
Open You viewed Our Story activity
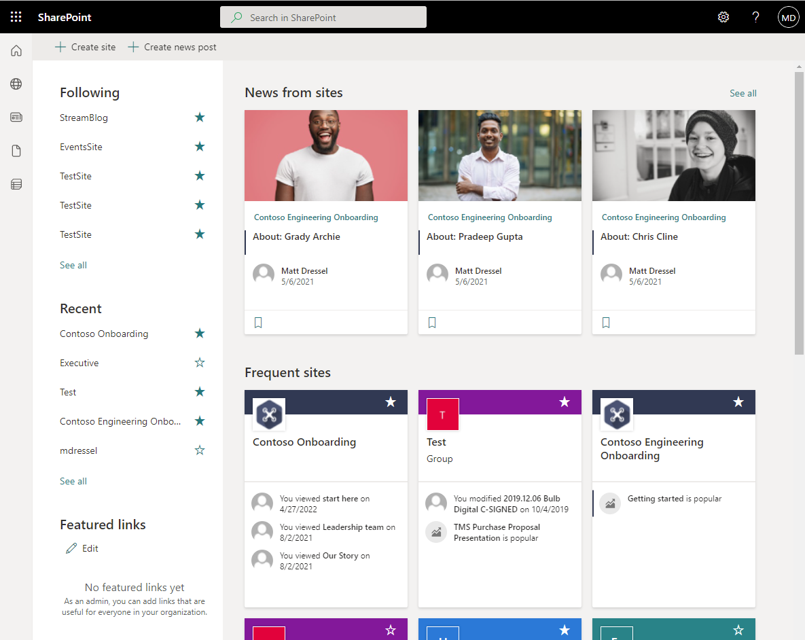coord(325,561)
